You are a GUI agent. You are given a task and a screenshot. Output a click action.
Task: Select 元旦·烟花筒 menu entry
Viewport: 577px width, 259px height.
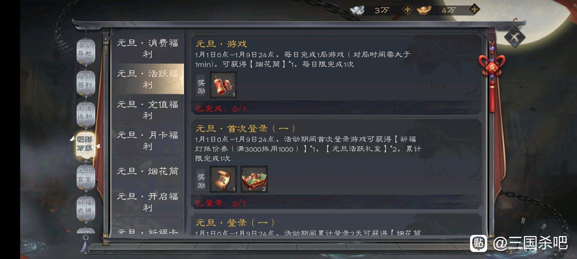pyautogui.click(x=147, y=171)
